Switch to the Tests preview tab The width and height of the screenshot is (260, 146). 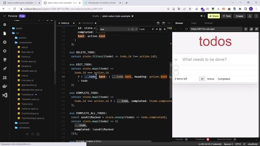pos(193,23)
